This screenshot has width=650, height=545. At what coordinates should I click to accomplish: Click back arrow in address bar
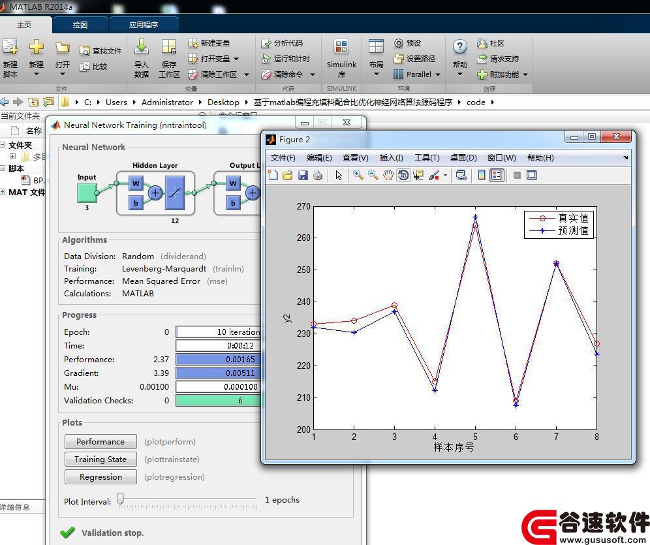tap(4, 102)
